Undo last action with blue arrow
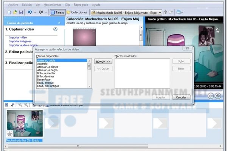Screen dimensions: 227x151 30,12
